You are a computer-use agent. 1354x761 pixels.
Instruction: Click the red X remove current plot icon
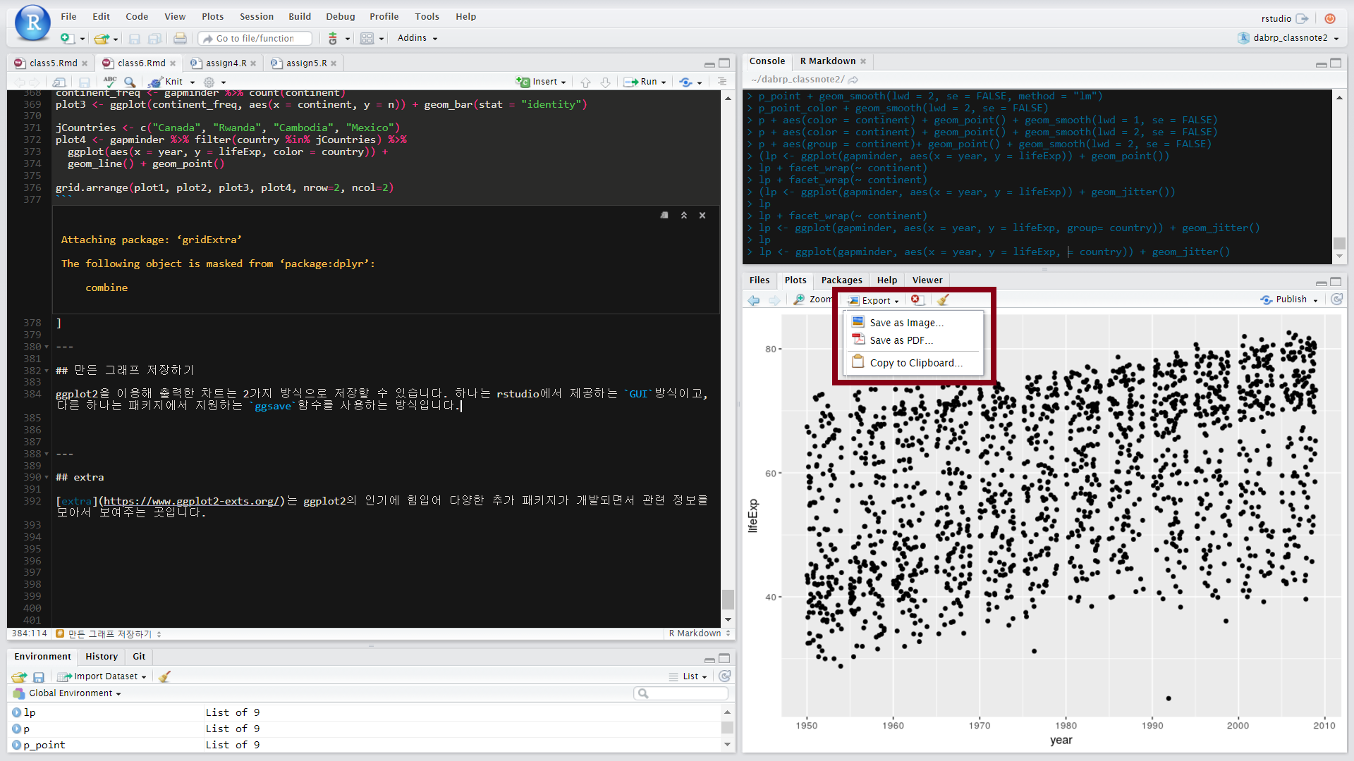915,299
